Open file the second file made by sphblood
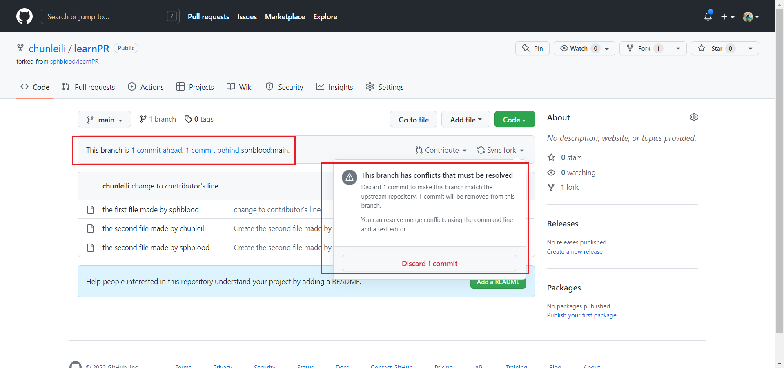 click(156, 248)
